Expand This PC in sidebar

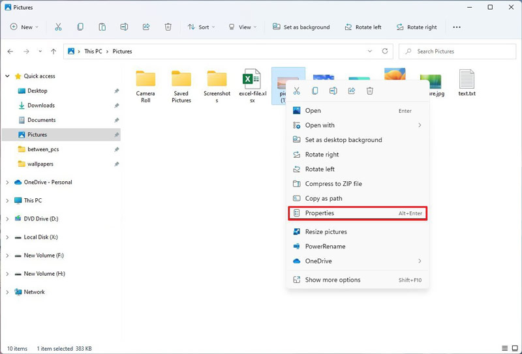[x=7, y=201]
